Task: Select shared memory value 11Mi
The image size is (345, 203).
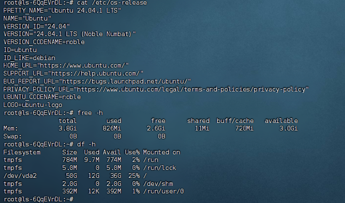Action: pyautogui.click(x=202, y=128)
